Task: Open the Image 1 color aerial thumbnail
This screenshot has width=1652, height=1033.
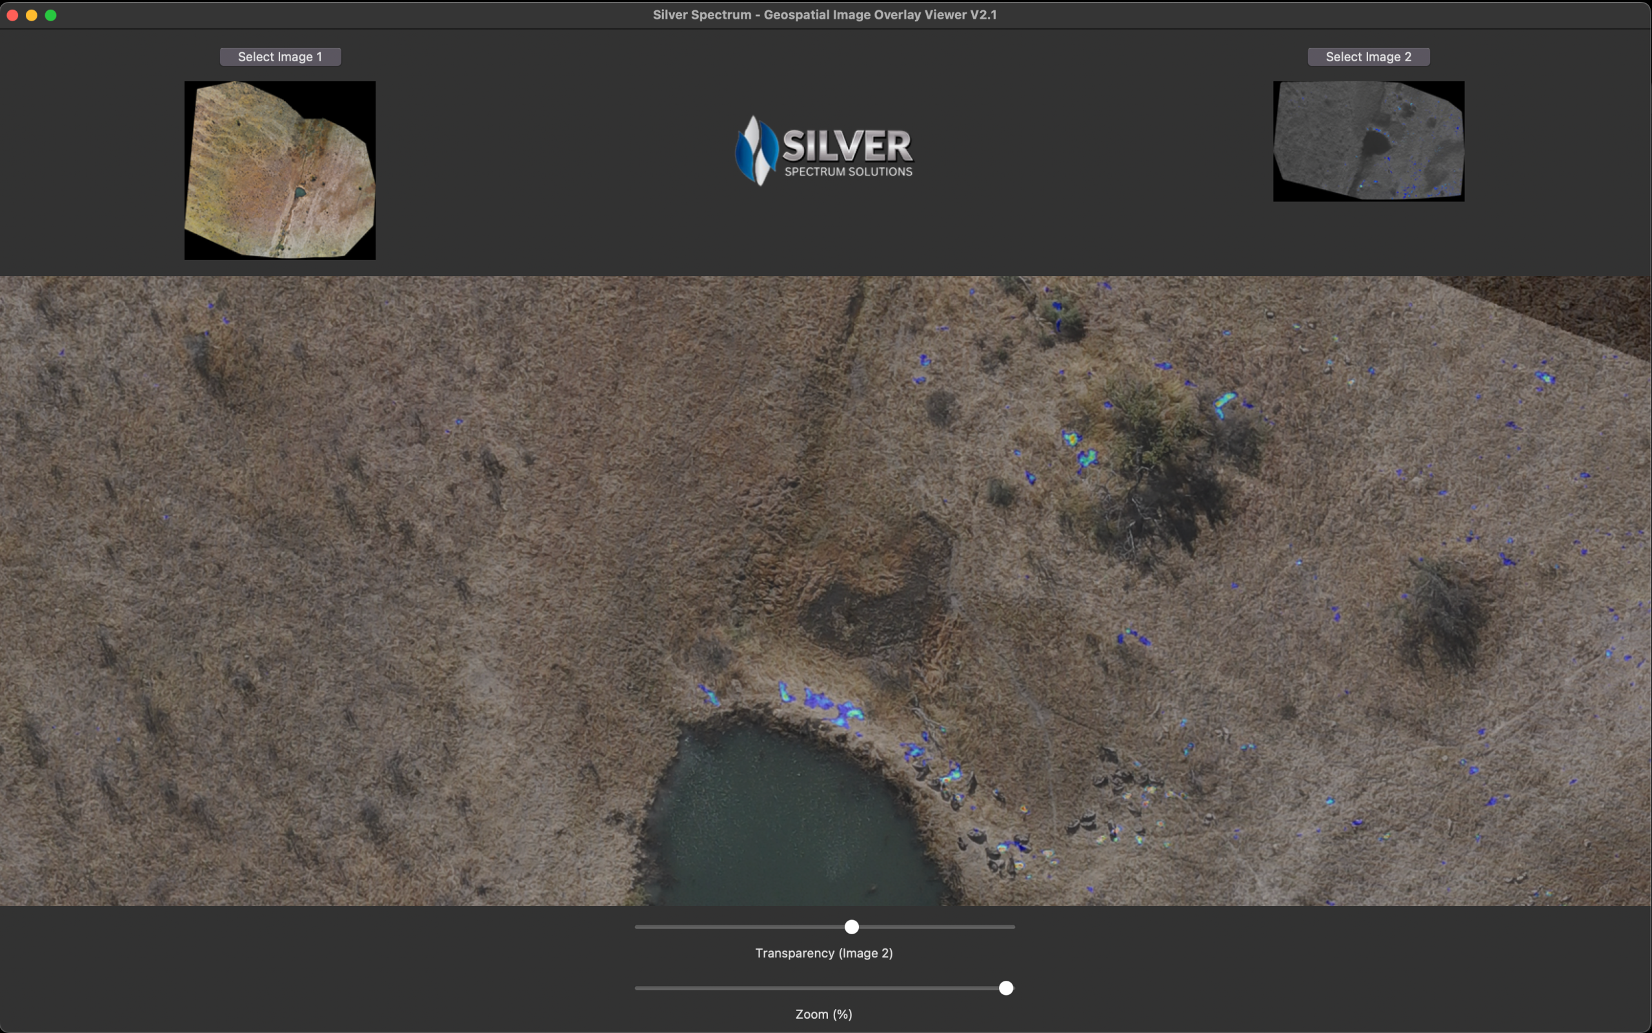Action: coord(280,170)
